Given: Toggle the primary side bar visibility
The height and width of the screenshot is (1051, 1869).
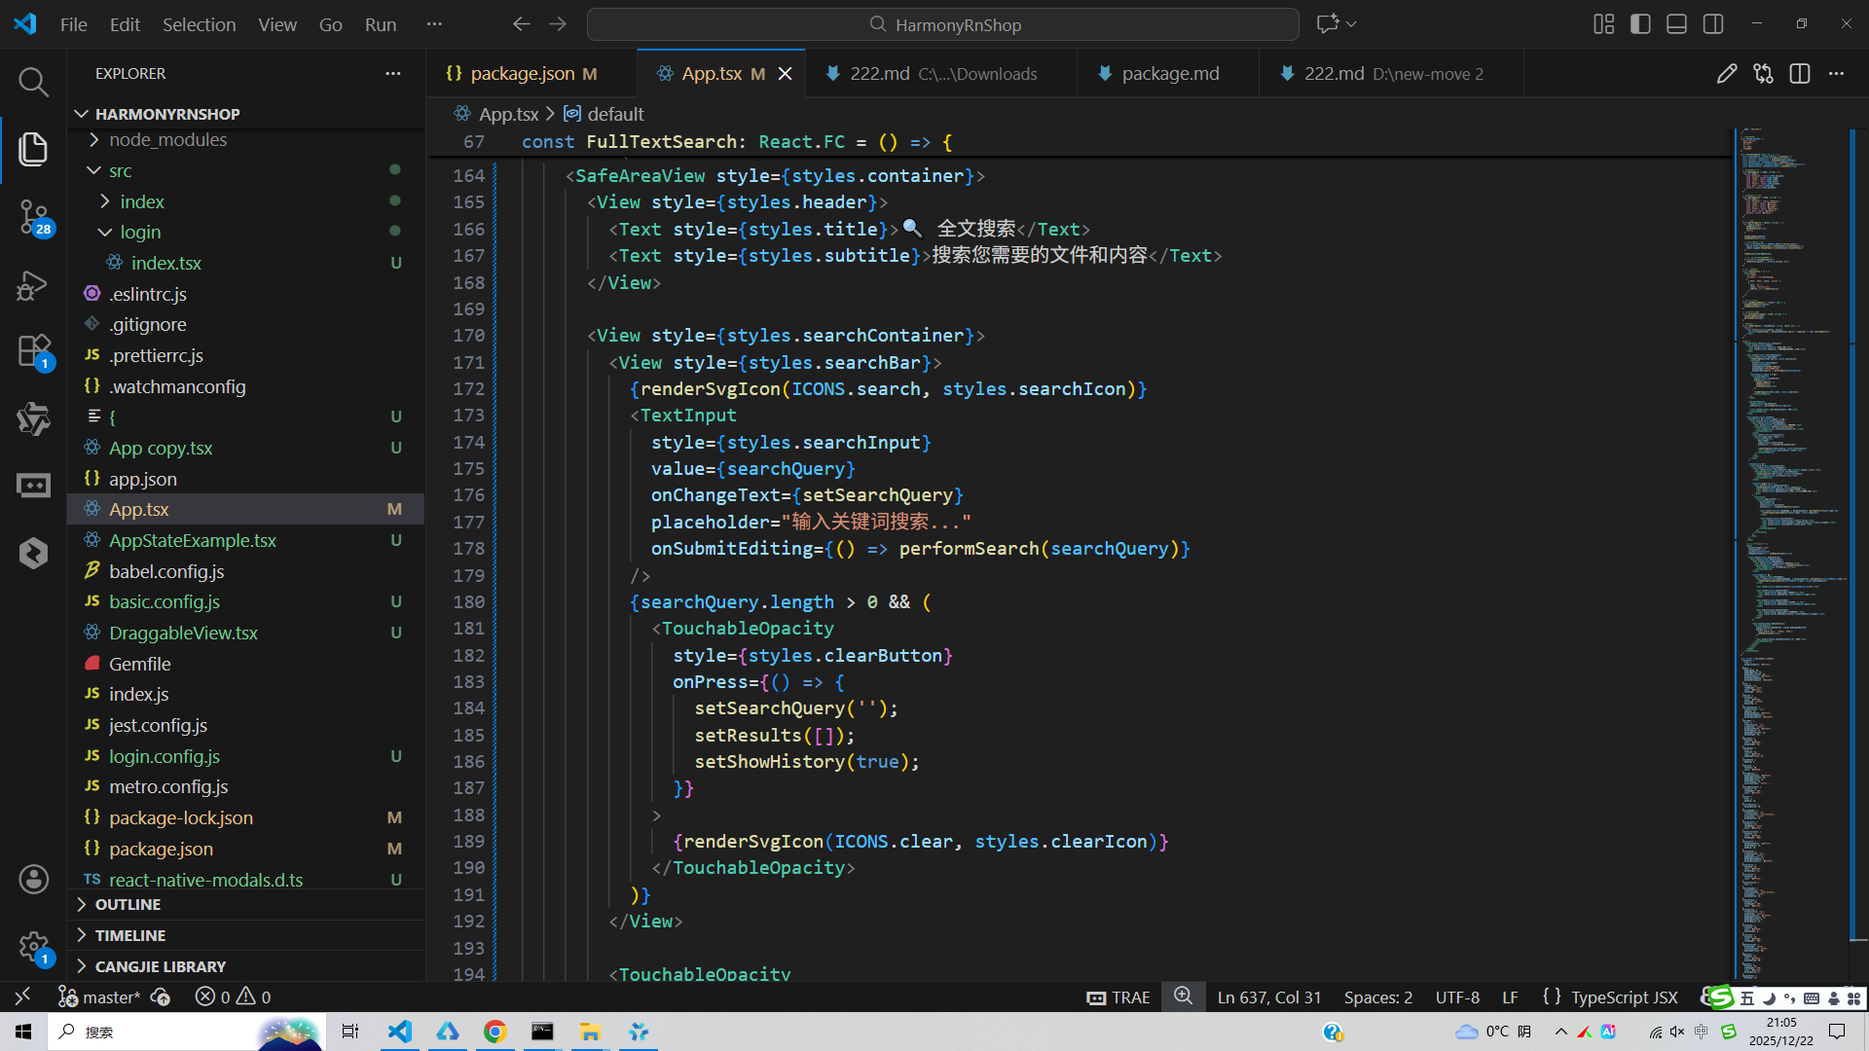Looking at the screenshot, I should pyautogui.click(x=1640, y=24).
